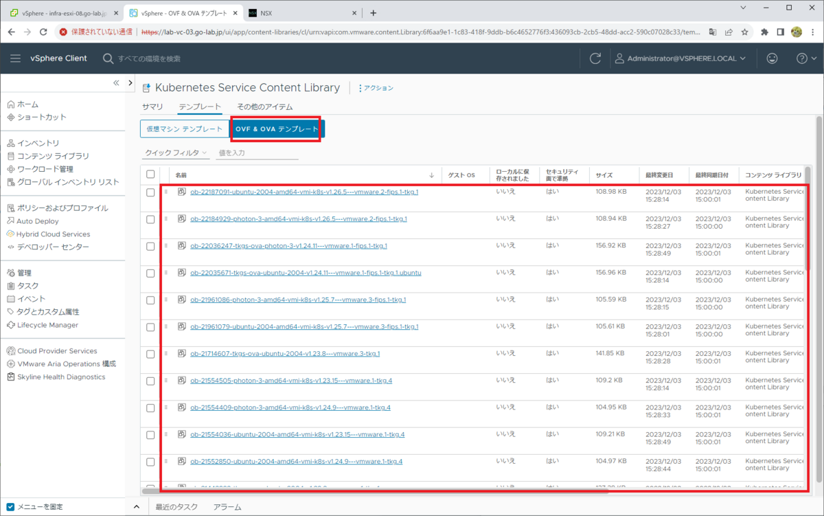The image size is (824, 516).
Task: Switch to サマリ tab
Action: coord(152,106)
